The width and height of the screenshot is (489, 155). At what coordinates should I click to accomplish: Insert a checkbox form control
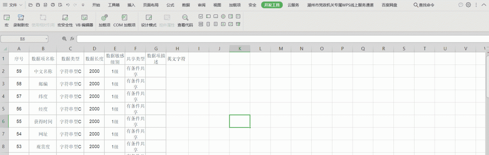pyautogui.click(x=201, y=16)
